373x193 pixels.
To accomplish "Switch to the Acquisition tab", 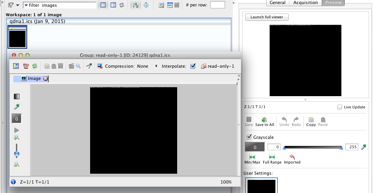I will click(305, 3).
